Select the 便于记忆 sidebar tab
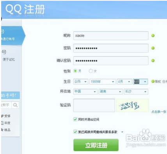This screenshot has height=154, width=167. [x=11, y=56]
